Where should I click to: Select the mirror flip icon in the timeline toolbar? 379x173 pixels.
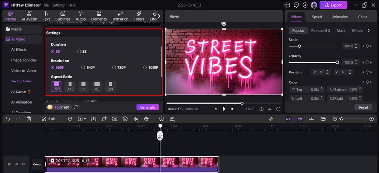click(x=135, y=119)
